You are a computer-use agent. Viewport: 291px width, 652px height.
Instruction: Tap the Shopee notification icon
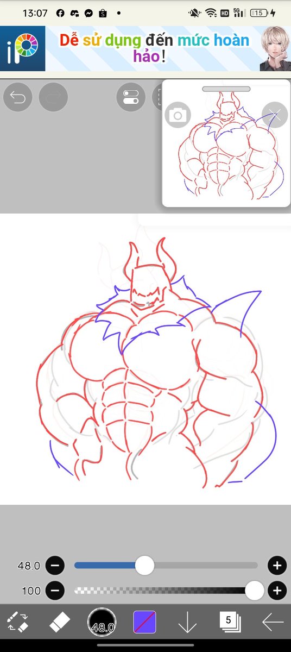coord(102,12)
